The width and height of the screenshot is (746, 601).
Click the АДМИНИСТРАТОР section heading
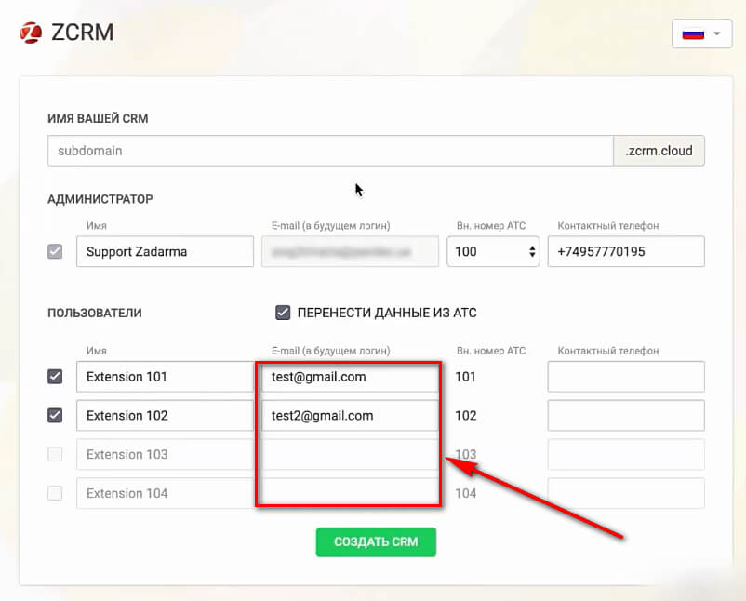100,199
